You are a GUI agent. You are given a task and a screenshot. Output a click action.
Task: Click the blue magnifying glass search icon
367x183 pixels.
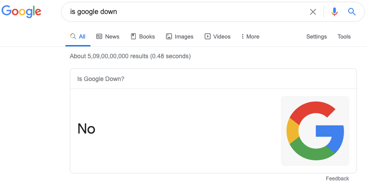click(x=352, y=11)
